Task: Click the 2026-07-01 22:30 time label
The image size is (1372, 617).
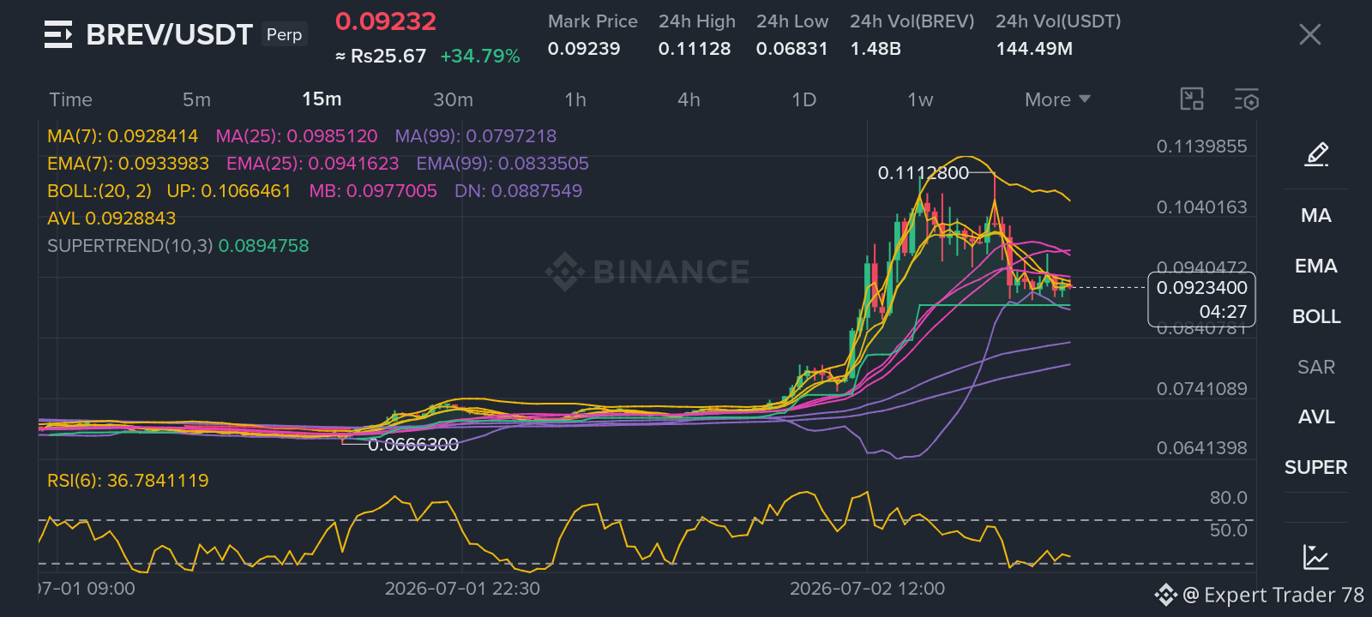Action: click(462, 589)
